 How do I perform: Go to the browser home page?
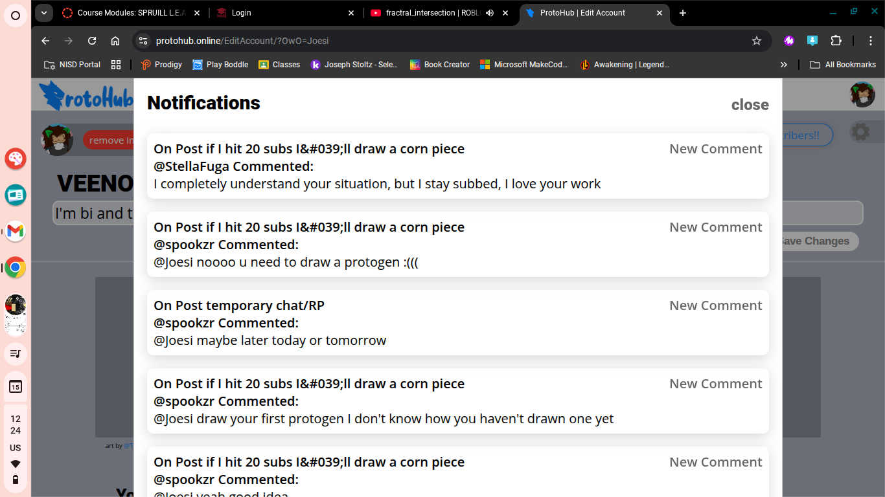[x=115, y=41]
